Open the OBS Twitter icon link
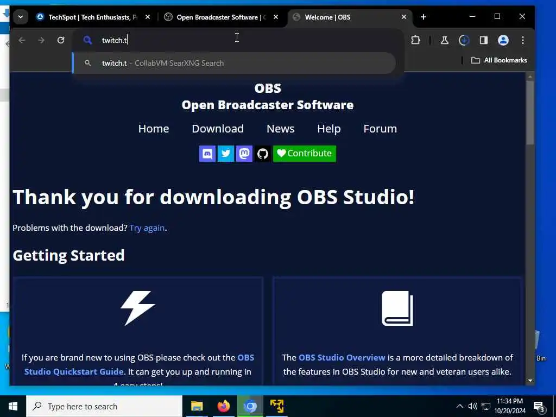 (x=226, y=154)
